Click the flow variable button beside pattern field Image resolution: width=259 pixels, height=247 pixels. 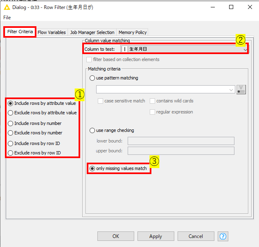(241, 89)
